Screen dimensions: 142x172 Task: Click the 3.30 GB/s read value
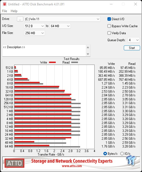[129, 111]
